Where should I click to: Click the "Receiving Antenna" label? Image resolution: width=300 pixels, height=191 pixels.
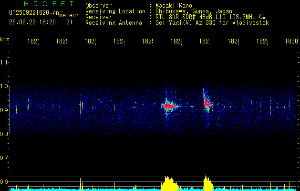pos(114,23)
